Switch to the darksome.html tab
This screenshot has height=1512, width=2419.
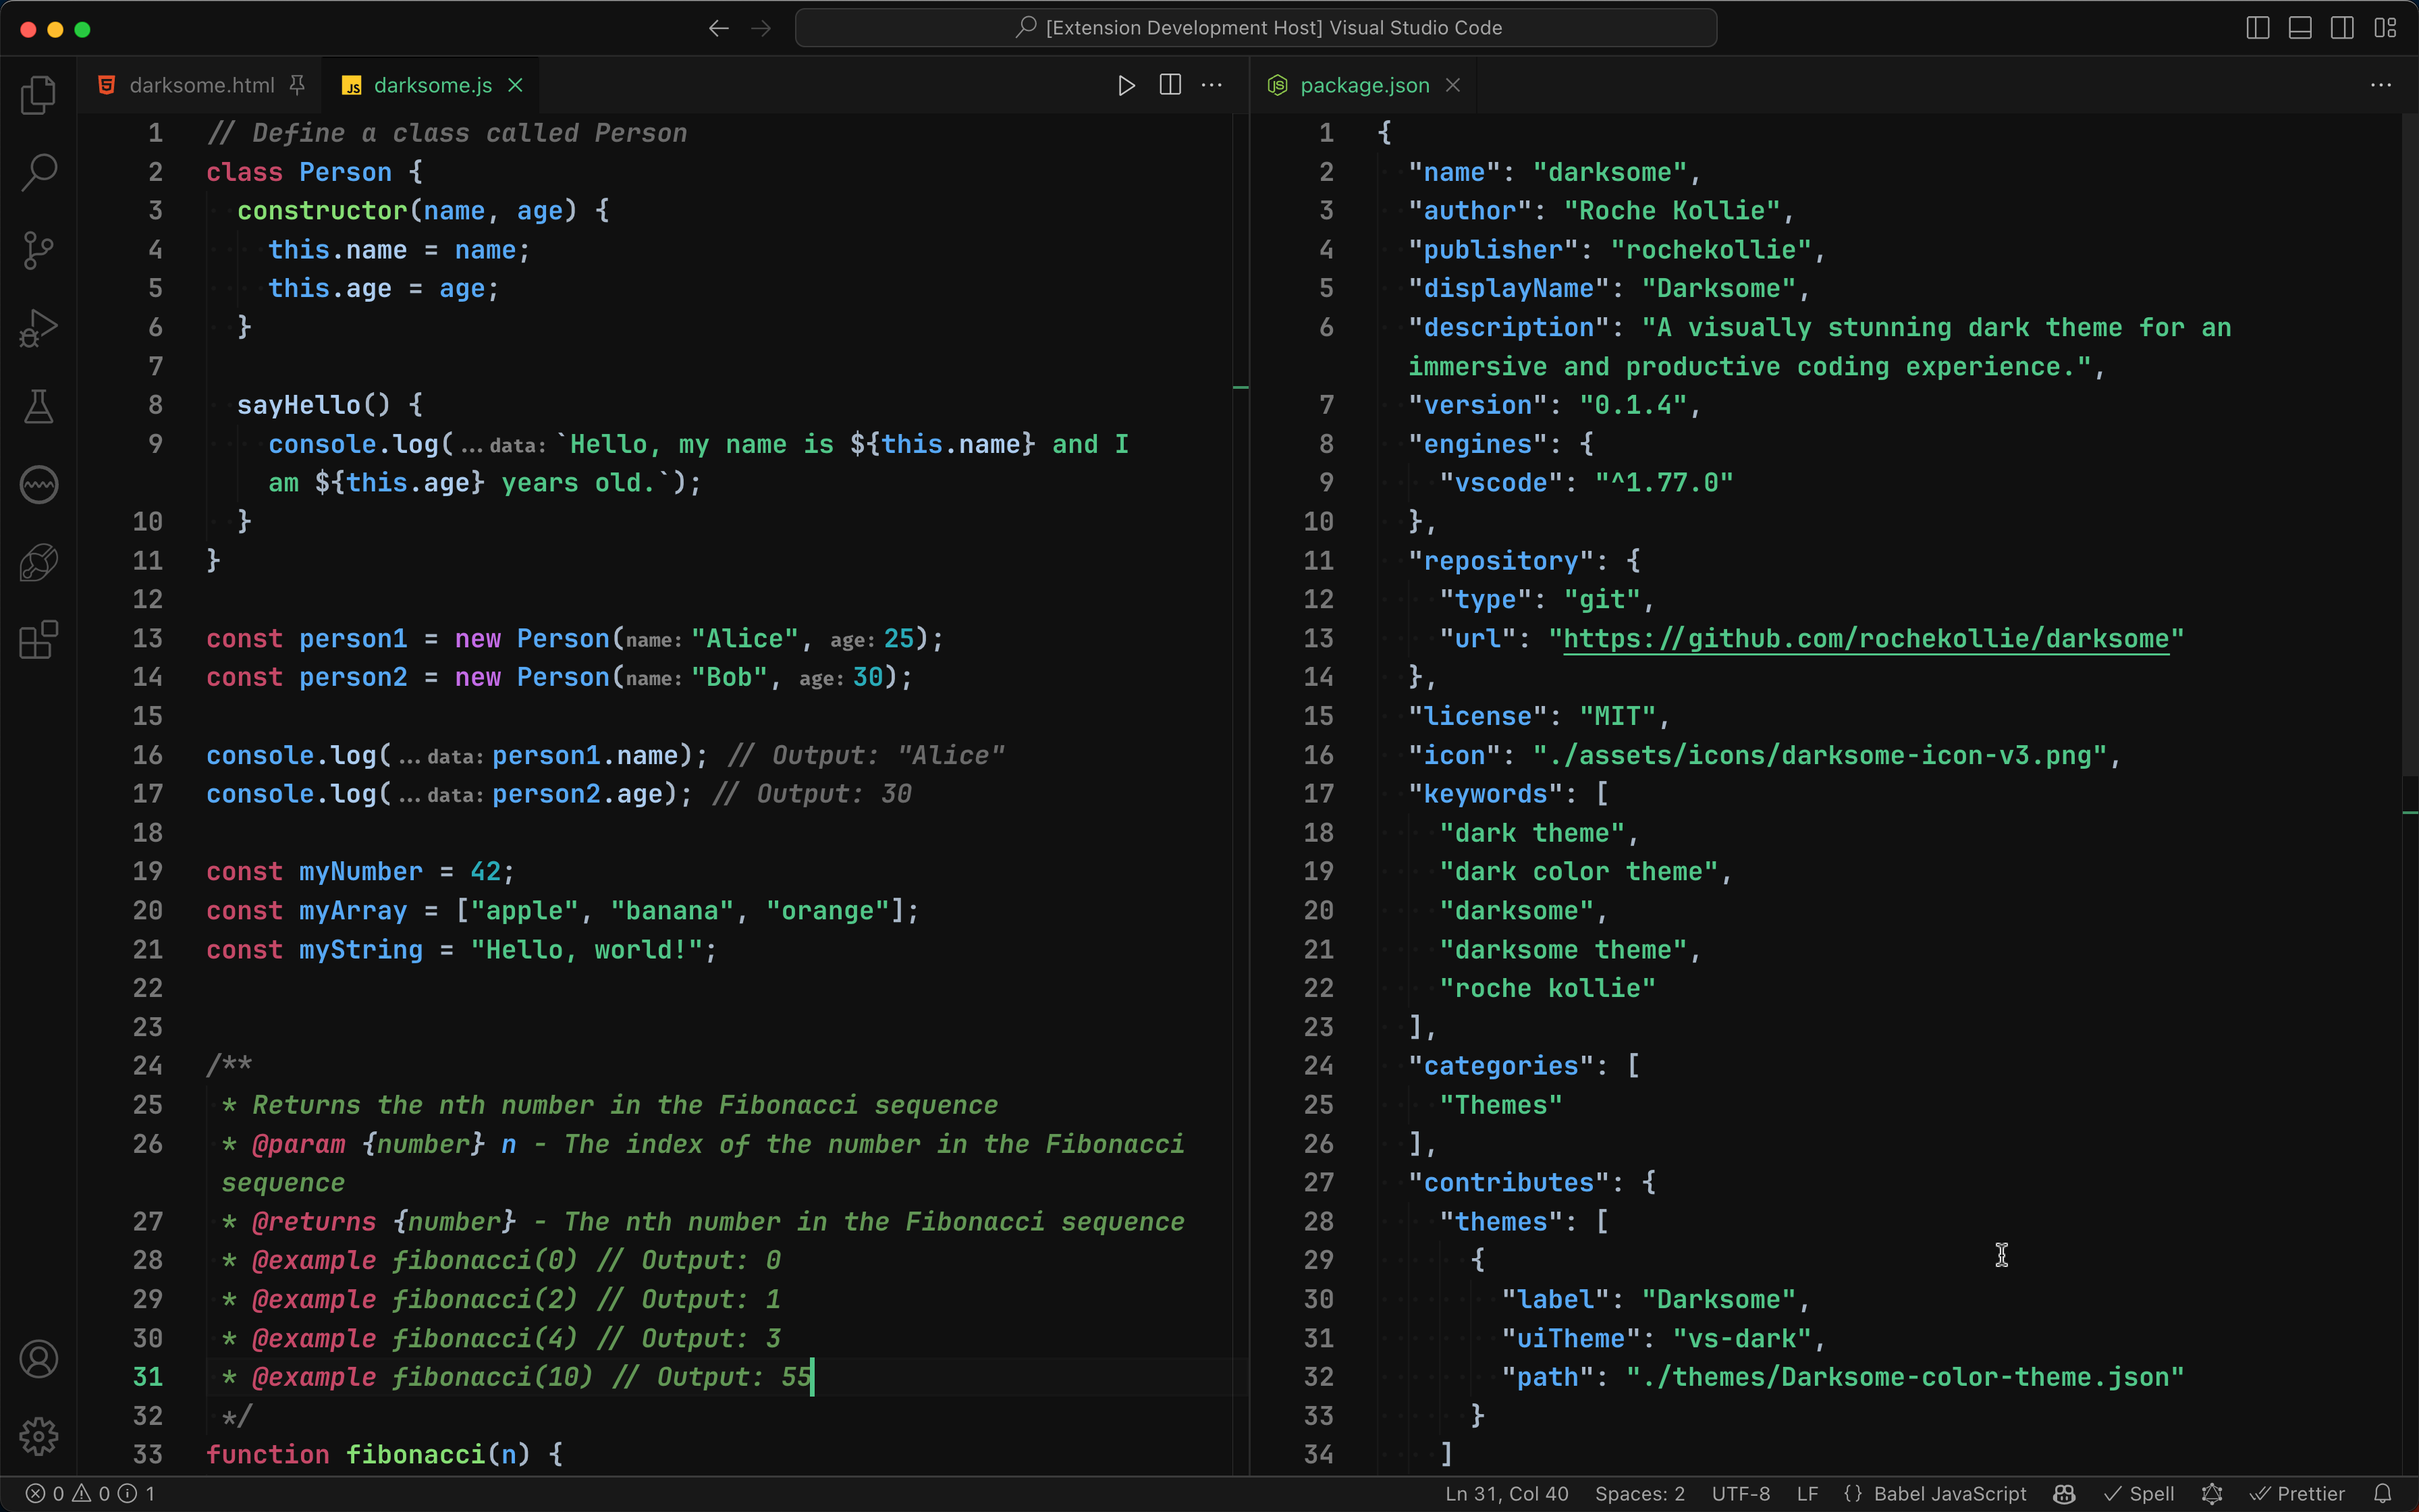pos(201,86)
